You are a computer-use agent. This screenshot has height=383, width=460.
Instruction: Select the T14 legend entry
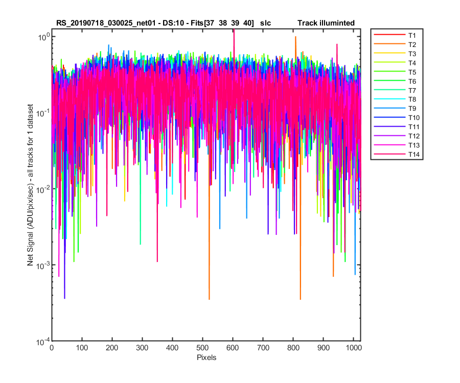pyautogui.click(x=397, y=154)
